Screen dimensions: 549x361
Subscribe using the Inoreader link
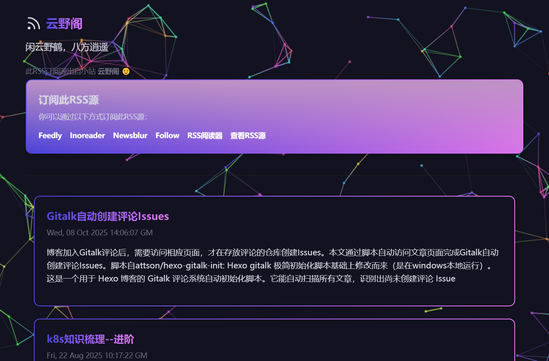(x=87, y=135)
